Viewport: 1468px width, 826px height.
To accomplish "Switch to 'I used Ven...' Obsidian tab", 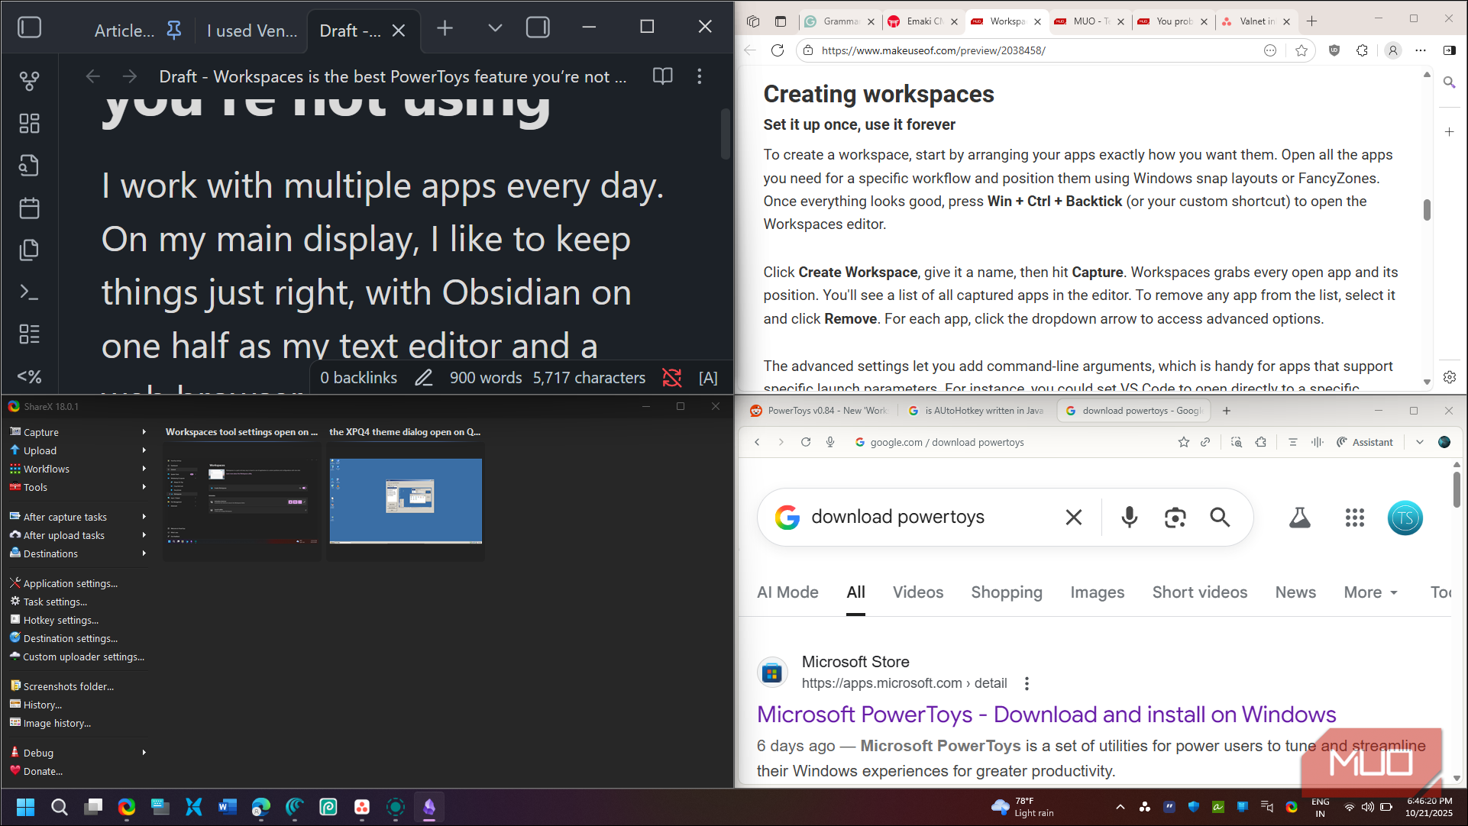I will (252, 31).
